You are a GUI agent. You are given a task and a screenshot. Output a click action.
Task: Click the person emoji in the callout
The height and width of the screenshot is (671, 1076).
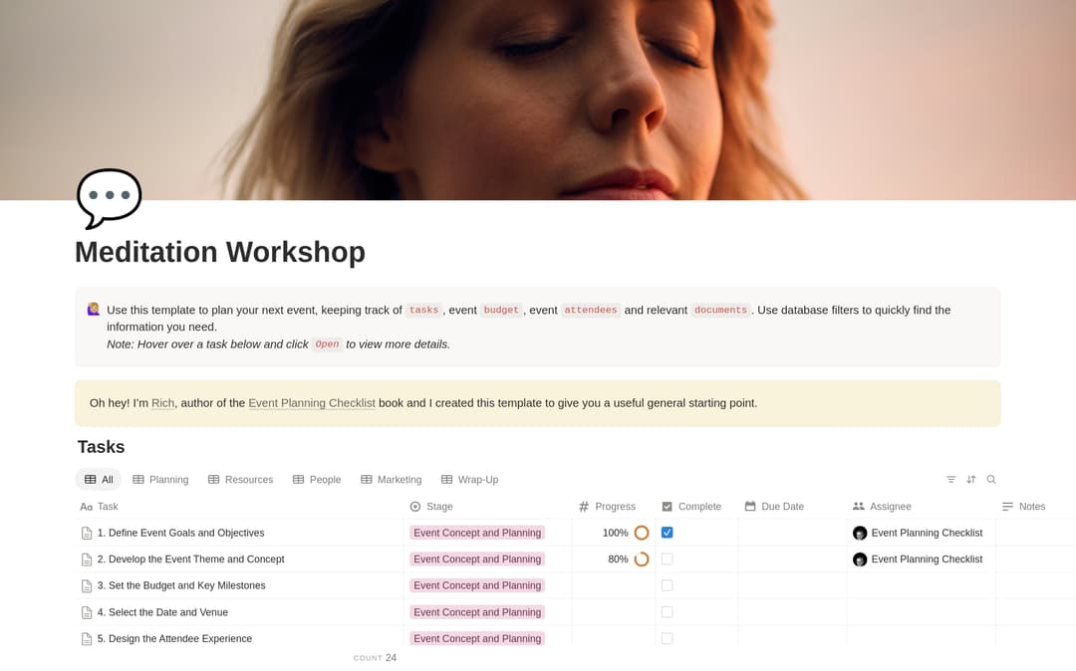click(x=94, y=309)
